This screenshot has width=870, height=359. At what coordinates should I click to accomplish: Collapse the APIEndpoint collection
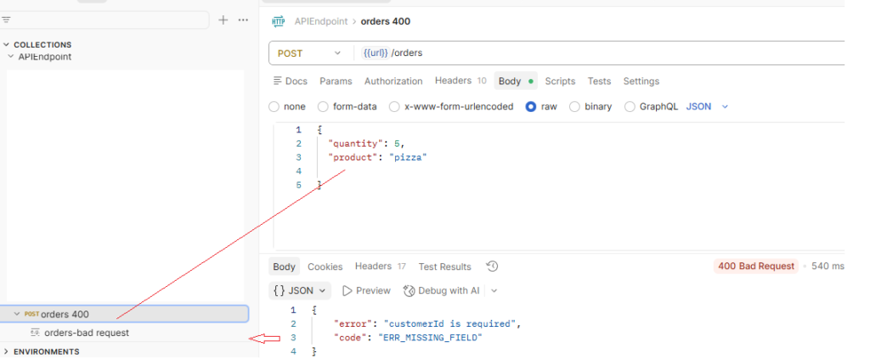(x=10, y=57)
